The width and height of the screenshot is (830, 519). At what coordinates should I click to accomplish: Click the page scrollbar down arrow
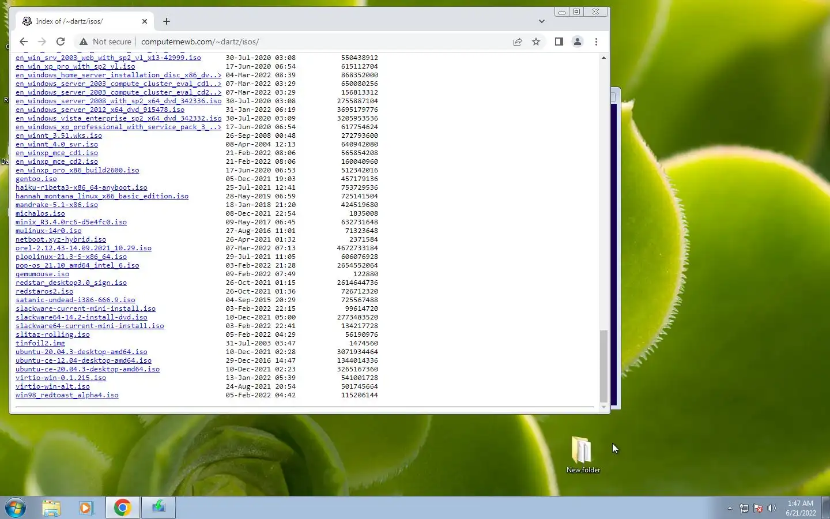pos(603,407)
